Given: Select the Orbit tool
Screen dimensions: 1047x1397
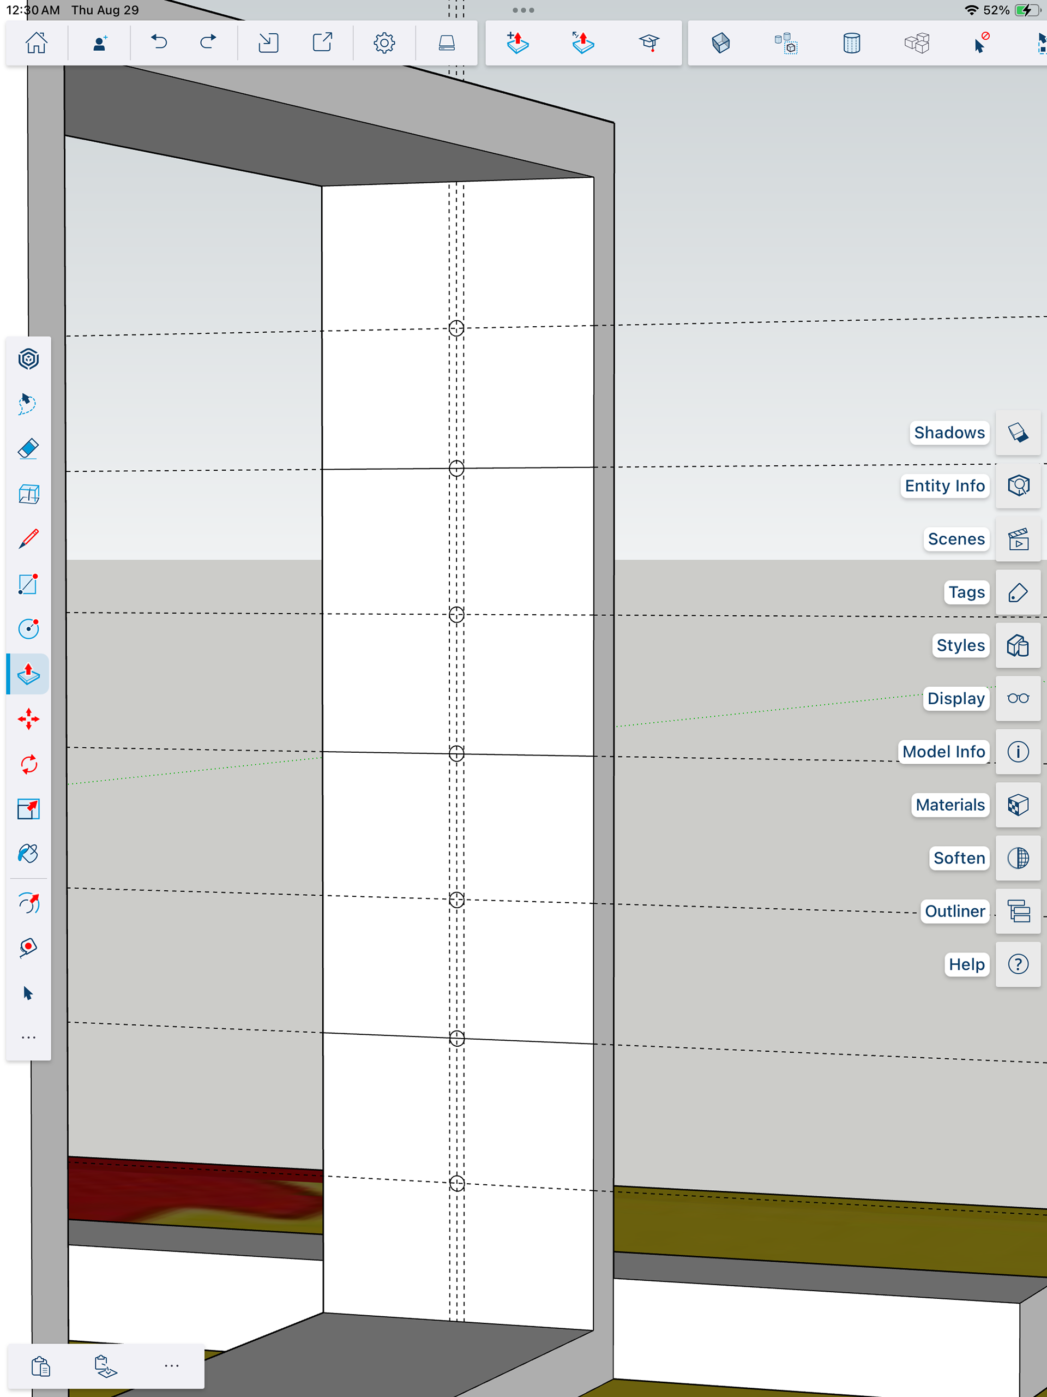Looking at the screenshot, I should click(28, 904).
